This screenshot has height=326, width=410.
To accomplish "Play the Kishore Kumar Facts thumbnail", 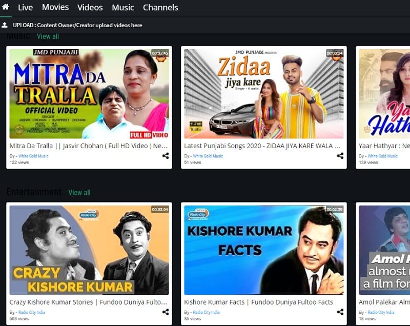I will (264, 250).
